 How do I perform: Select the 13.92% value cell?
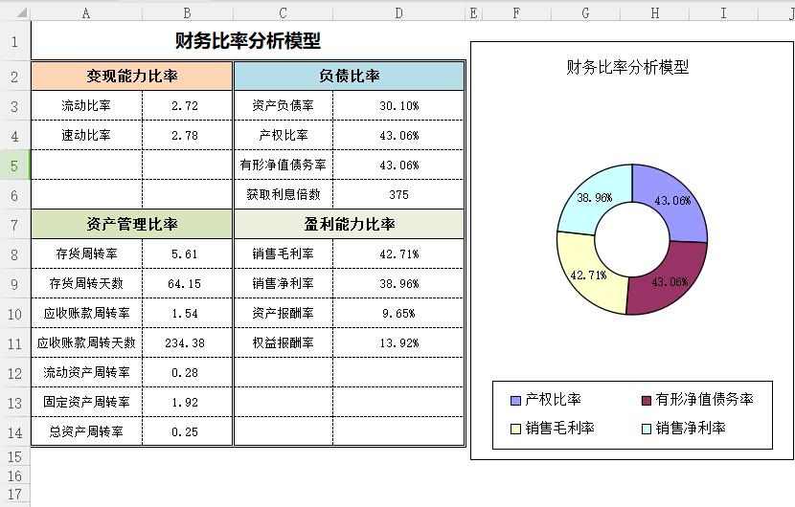(399, 342)
